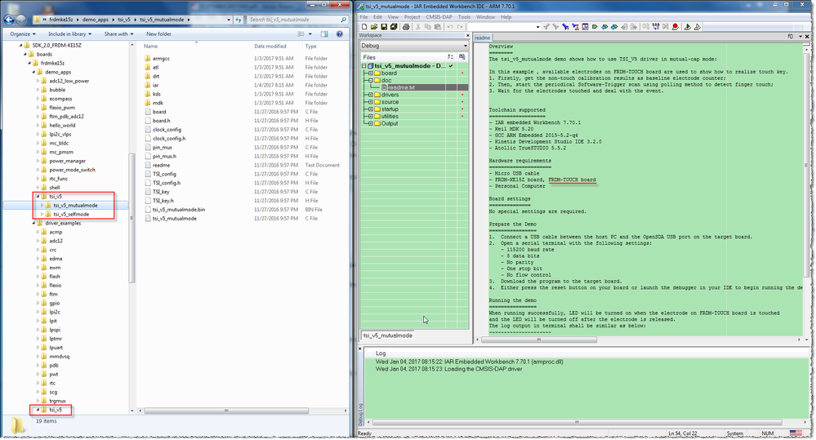The image size is (816, 440).
Task: Click demo_apps in Explorer address bar
Action: point(96,20)
